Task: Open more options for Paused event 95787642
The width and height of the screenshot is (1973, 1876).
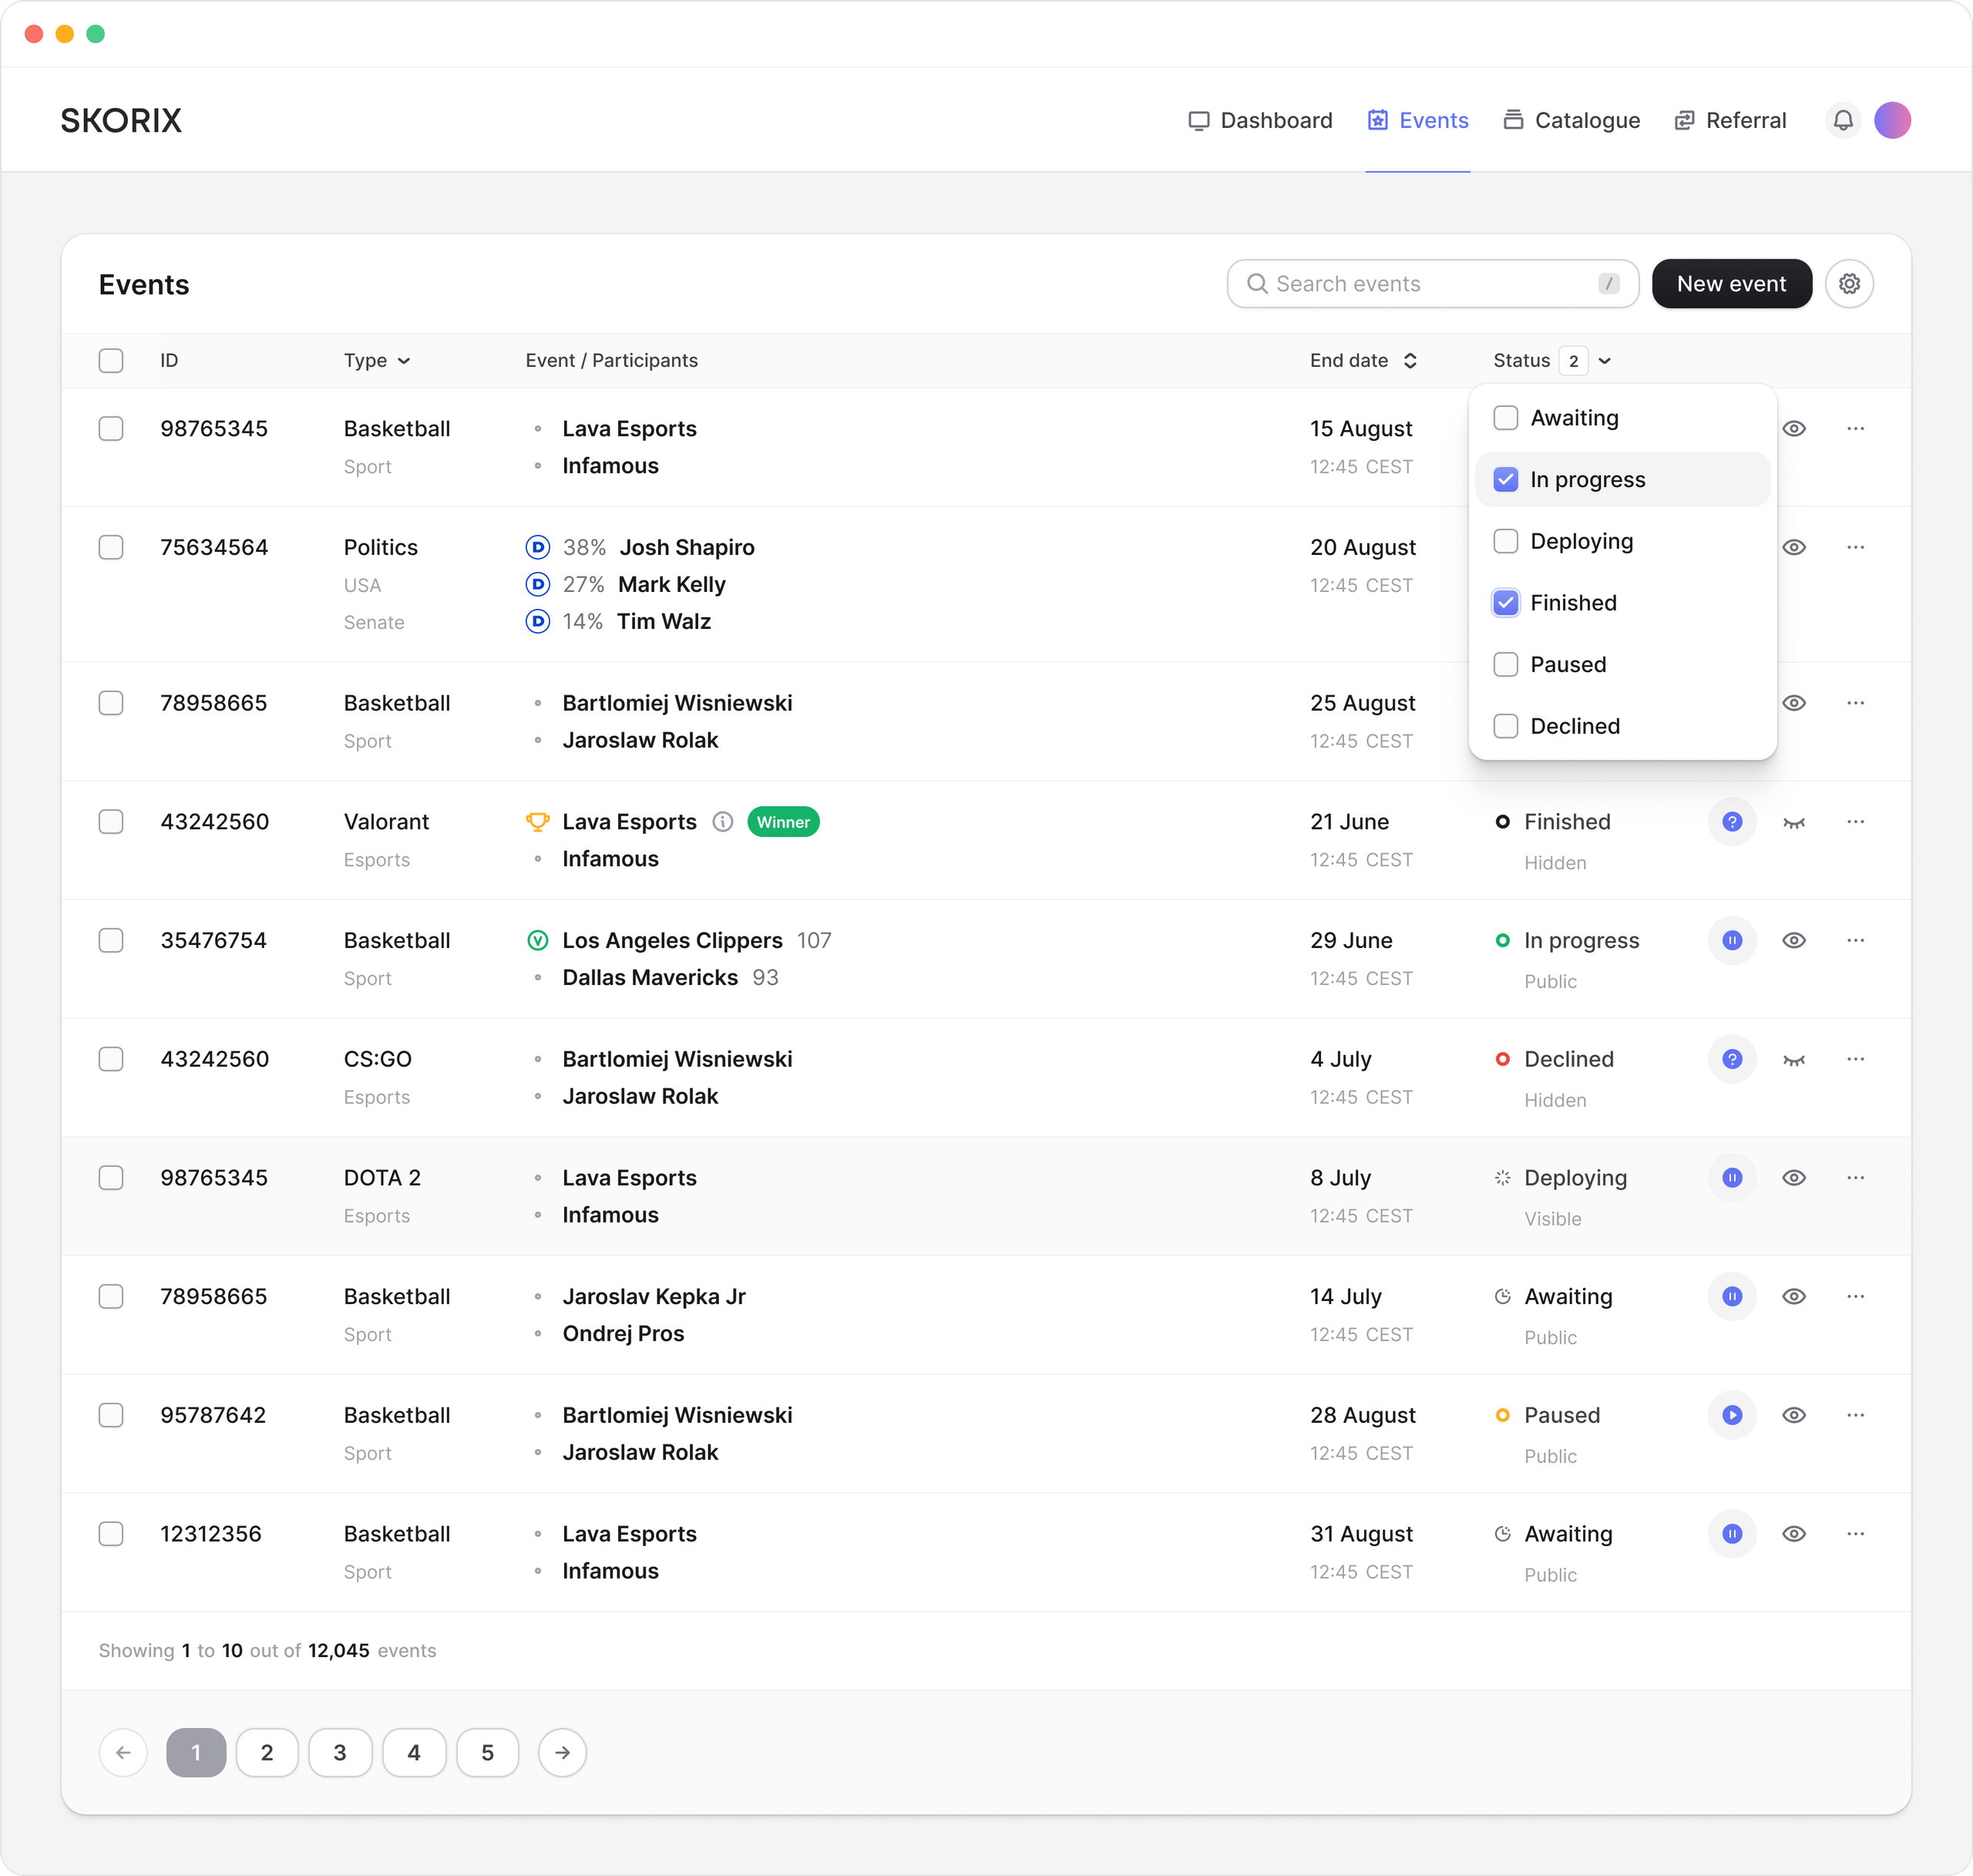Action: [1855, 1415]
